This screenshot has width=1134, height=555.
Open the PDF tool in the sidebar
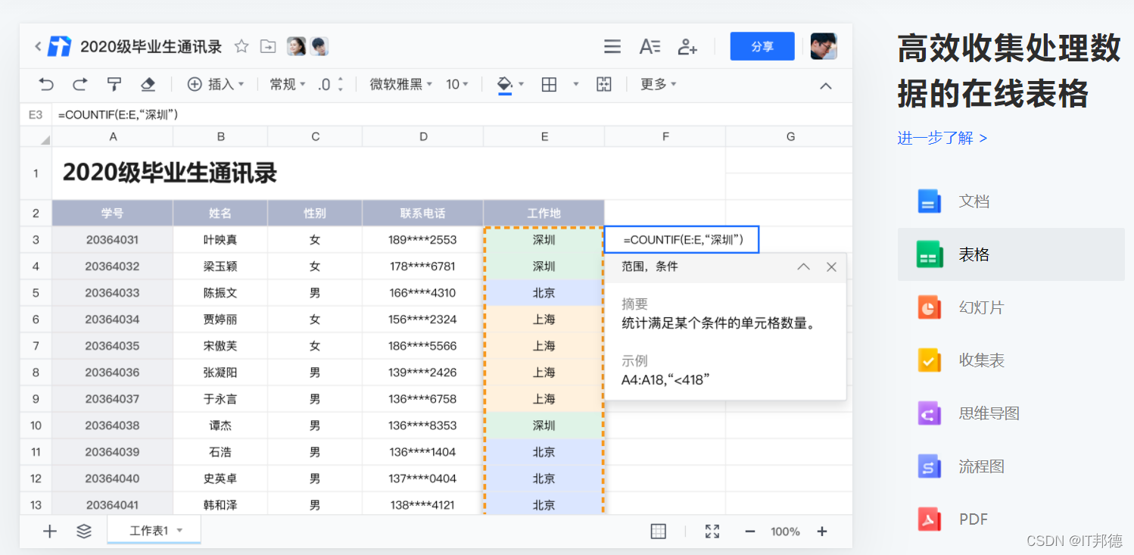974,519
